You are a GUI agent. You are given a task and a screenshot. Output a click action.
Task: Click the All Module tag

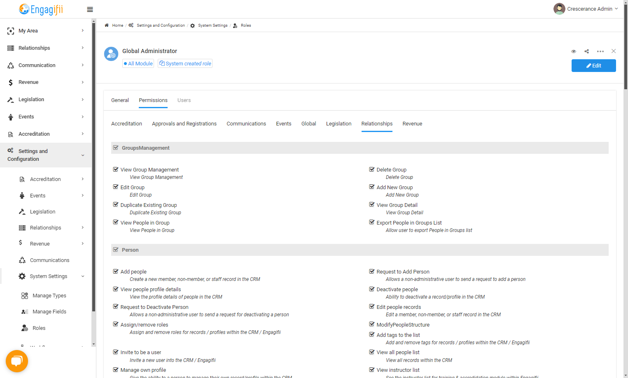[x=138, y=63]
